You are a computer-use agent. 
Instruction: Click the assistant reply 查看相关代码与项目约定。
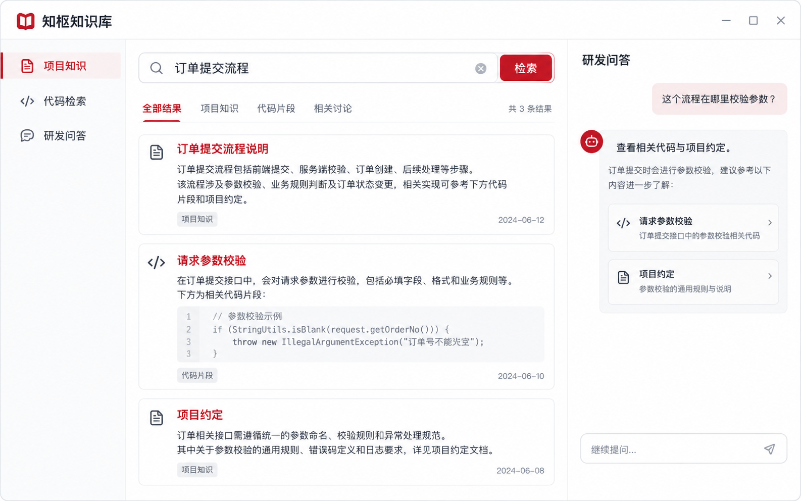pos(674,148)
